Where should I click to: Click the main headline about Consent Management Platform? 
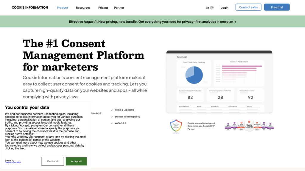[83, 55]
